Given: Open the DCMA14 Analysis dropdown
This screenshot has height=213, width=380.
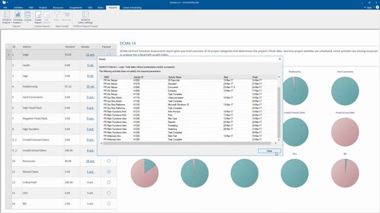Looking at the screenshot, I should pyautogui.click(x=7, y=17).
